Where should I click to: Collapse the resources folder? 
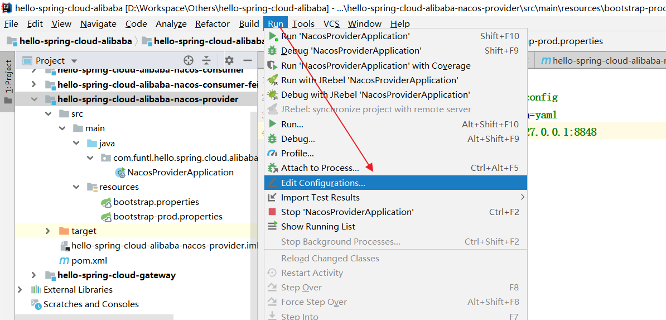pos(76,187)
